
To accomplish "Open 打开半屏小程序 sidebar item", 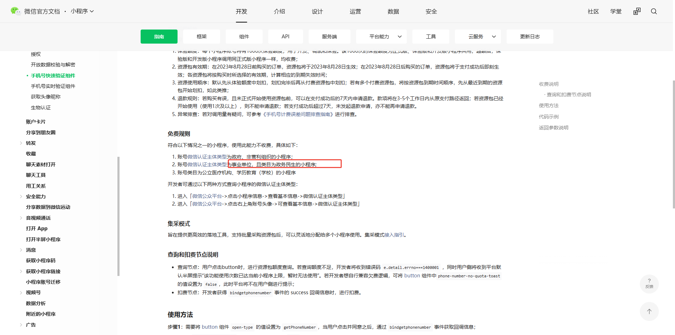I will coord(43,239).
